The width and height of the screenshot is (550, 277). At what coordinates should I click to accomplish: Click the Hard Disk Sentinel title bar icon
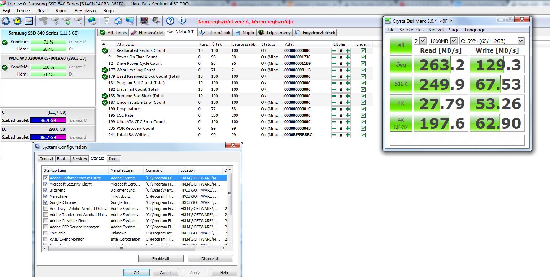click(3, 3)
